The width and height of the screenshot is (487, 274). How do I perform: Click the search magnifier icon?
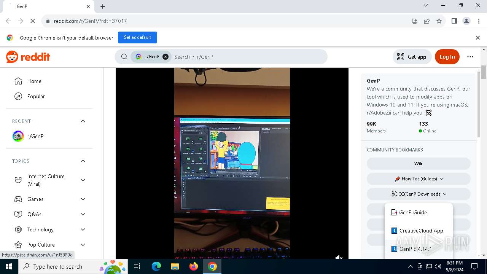pyautogui.click(x=124, y=57)
